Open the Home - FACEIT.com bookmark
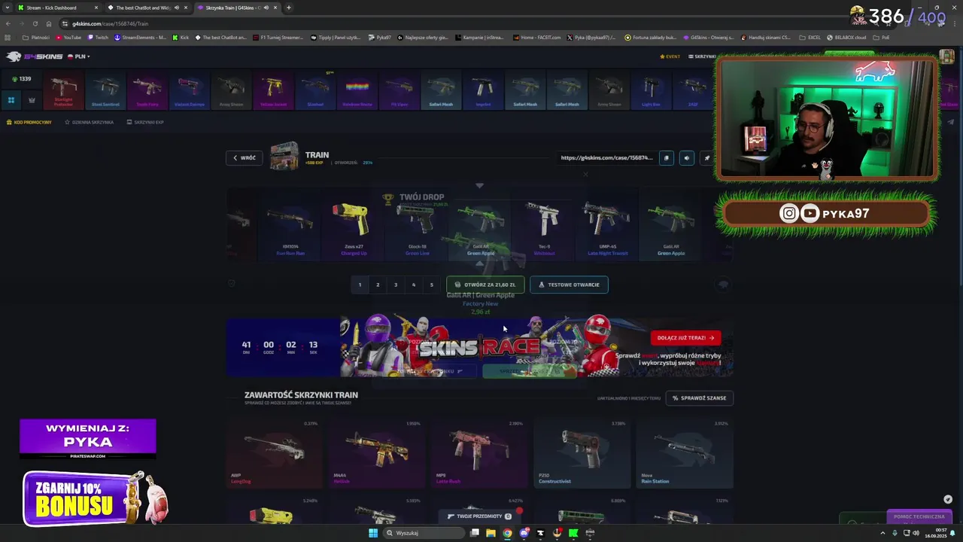This screenshot has width=963, height=542. (x=537, y=37)
